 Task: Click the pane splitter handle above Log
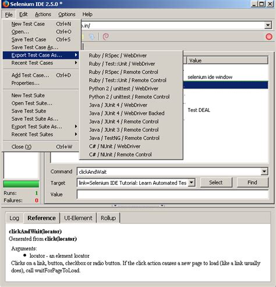tap(138, 205)
